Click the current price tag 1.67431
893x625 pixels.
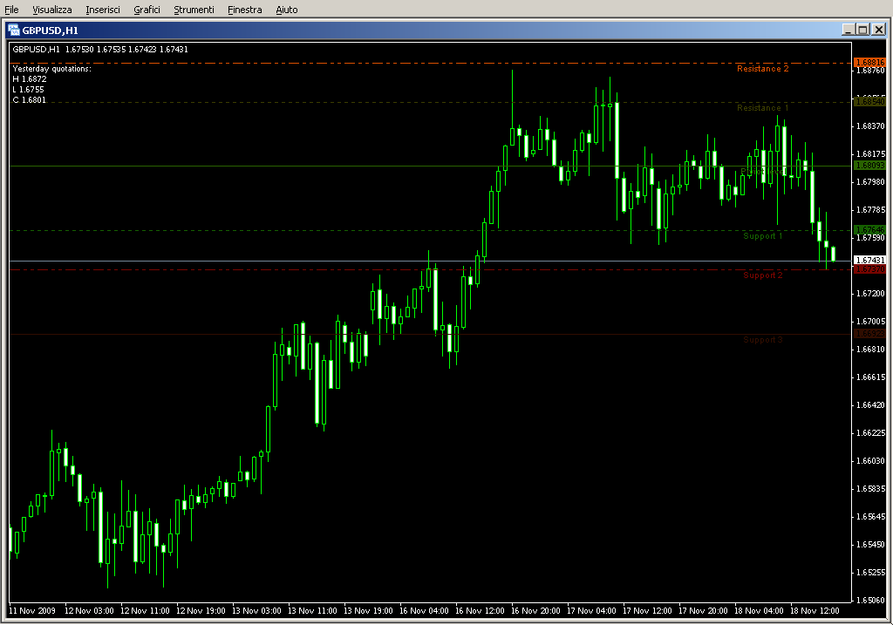[869, 260]
